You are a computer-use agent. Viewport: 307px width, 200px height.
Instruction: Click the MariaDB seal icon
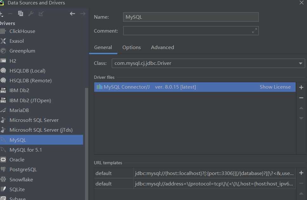3,110
